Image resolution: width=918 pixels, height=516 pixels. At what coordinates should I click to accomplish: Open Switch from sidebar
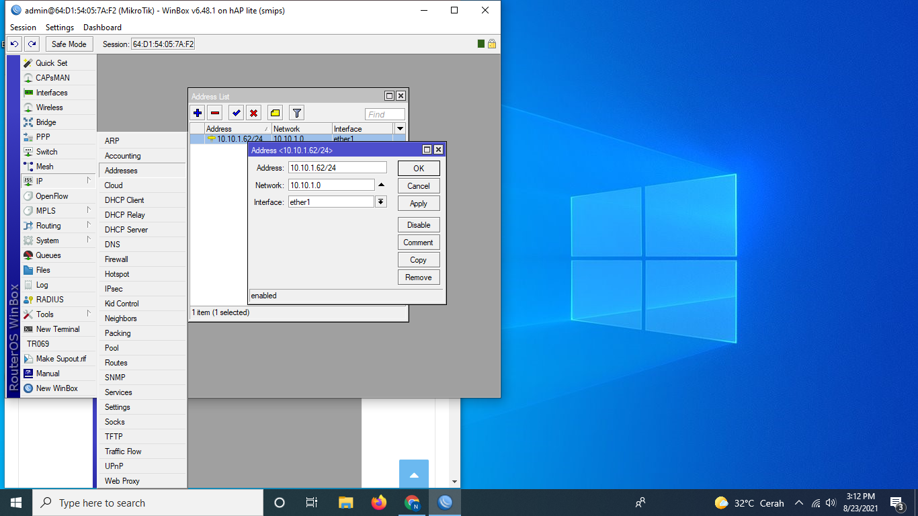58,151
